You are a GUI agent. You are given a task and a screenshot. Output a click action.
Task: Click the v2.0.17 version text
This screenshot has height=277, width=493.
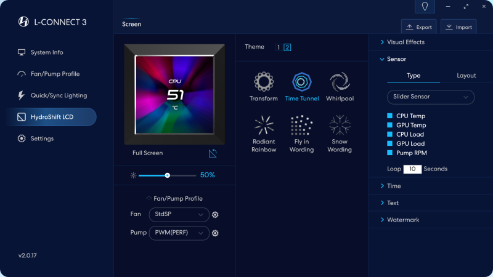click(x=27, y=255)
